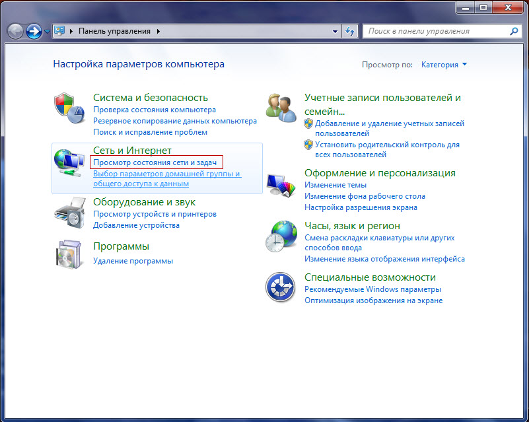Open Оборудование и звук category
The height and width of the screenshot is (422, 529).
[145, 202]
